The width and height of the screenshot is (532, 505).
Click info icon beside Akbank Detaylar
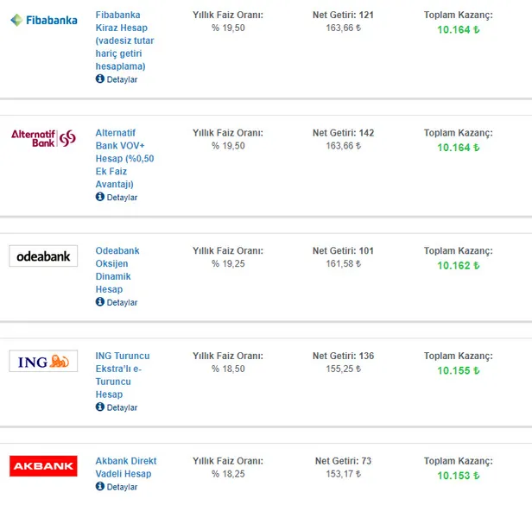(100, 487)
